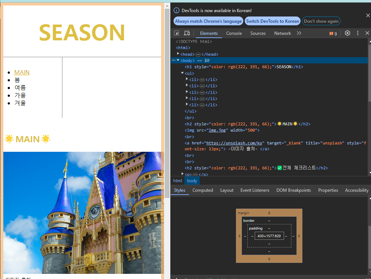Click the MAIN heading with sun emojis
Image resolution: width=371 pixels, height=279 pixels.
[x=28, y=139]
